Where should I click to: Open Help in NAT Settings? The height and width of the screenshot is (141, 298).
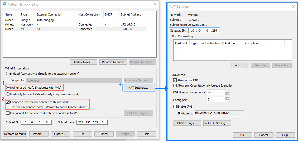coord(285,135)
